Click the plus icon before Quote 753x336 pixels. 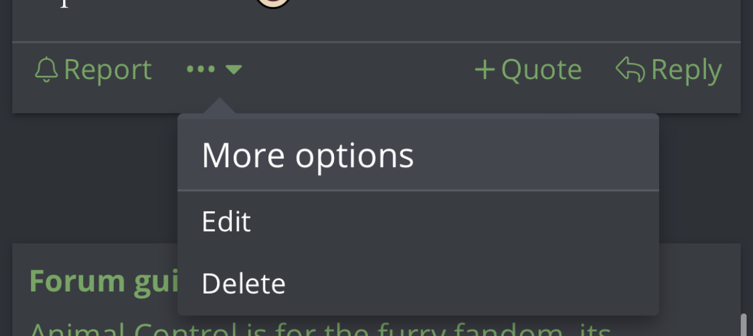pyautogui.click(x=485, y=70)
